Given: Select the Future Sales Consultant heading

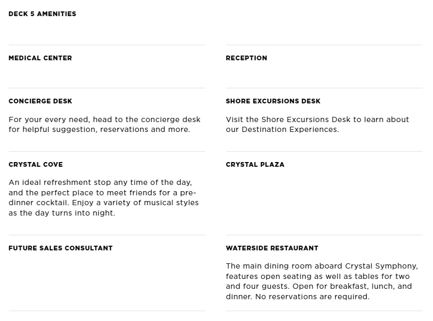Looking at the screenshot, I should pos(60,248).
